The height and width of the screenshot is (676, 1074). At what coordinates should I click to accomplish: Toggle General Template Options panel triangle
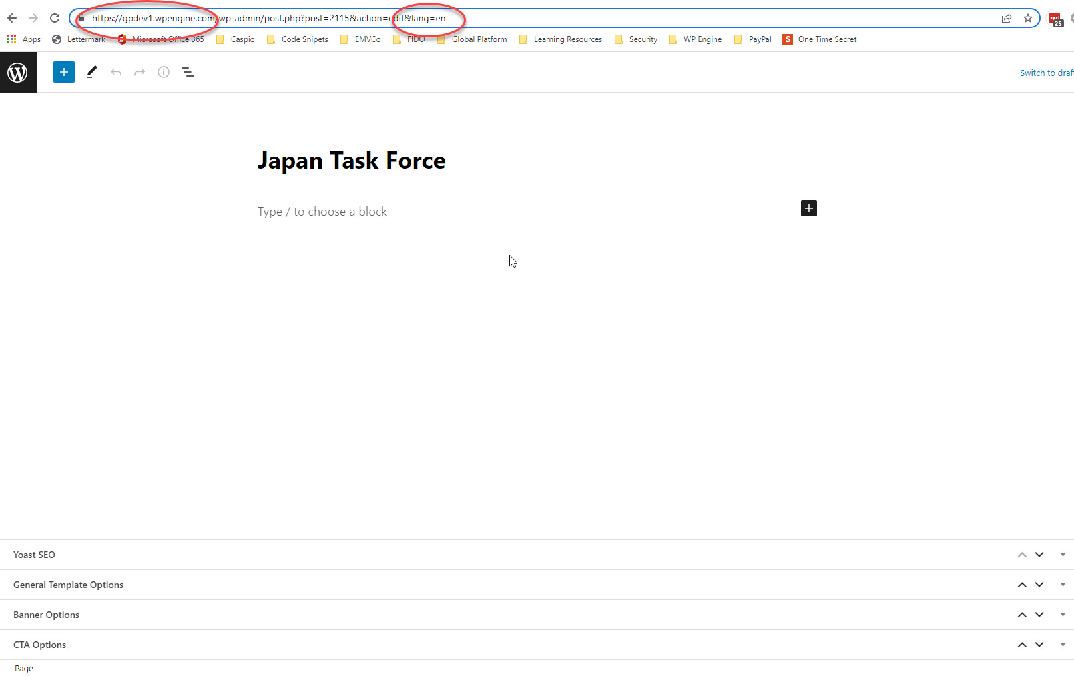(1063, 585)
